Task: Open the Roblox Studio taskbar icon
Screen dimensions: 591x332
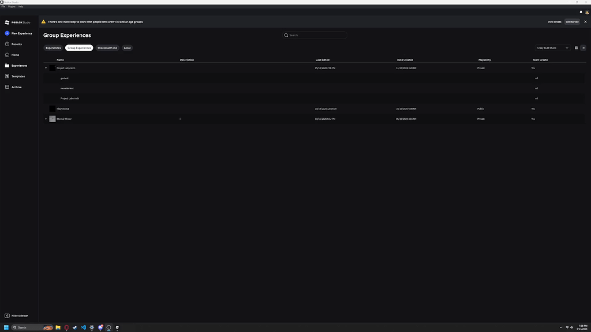Action: [117, 327]
